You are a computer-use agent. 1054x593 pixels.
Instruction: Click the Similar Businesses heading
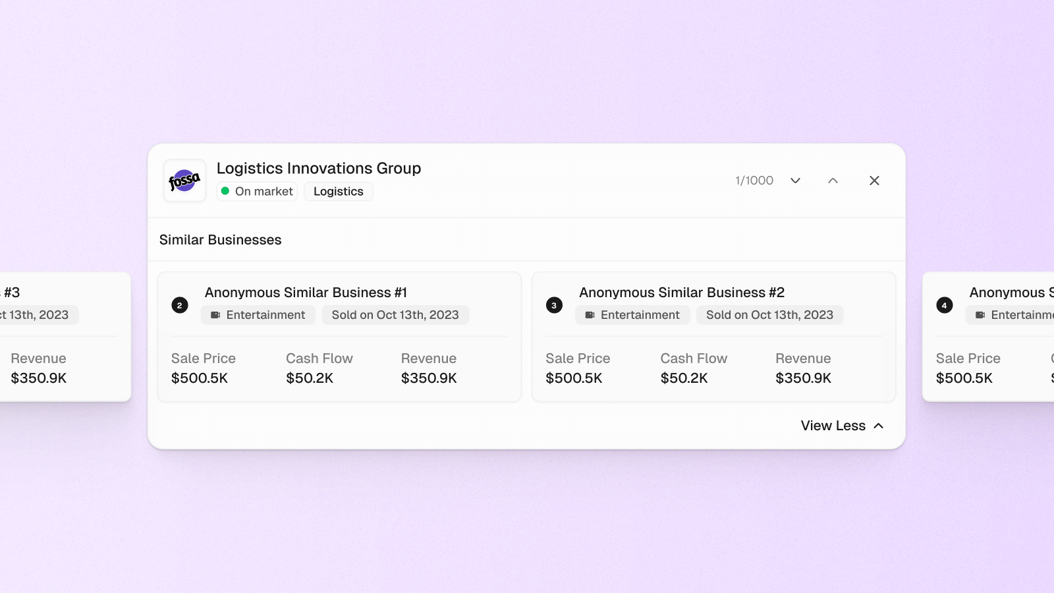click(220, 240)
